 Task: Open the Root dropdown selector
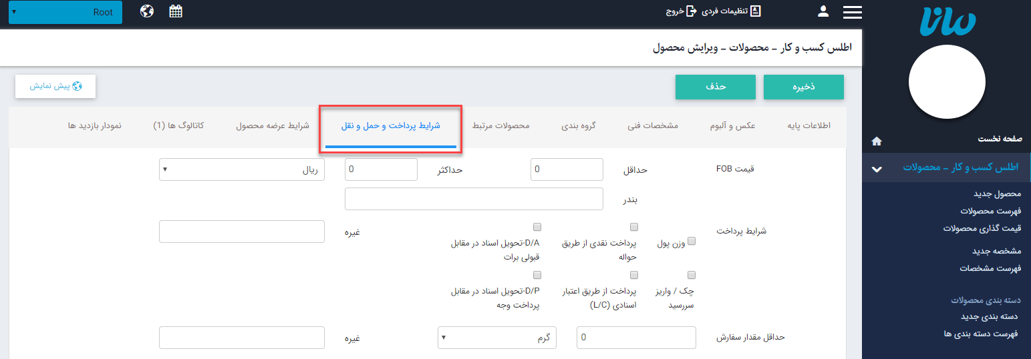coord(65,12)
